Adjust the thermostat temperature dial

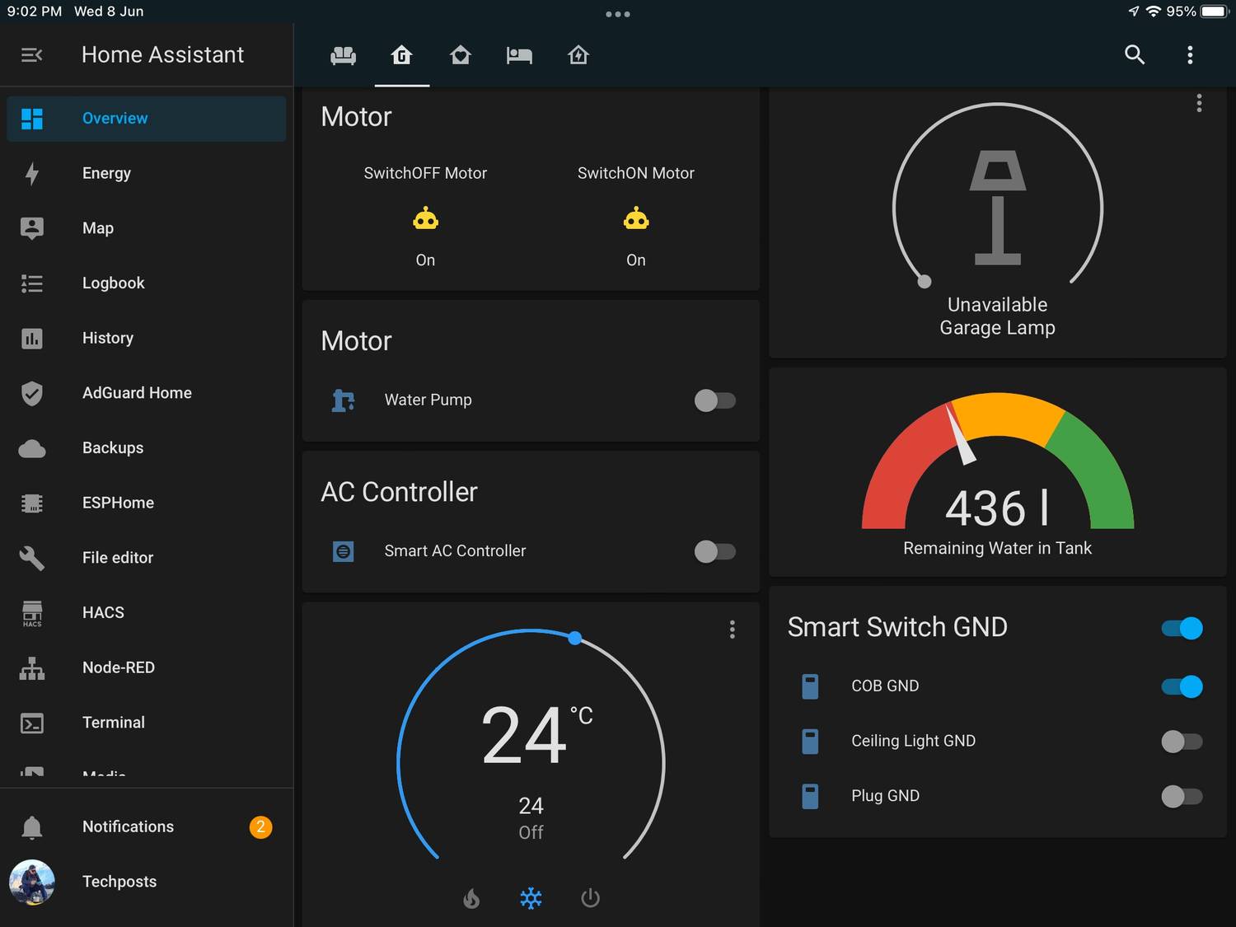[x=574, y=638]
